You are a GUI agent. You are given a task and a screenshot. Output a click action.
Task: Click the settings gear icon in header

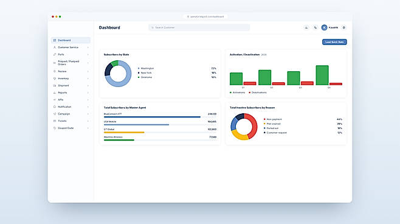[x=344, y=27]
